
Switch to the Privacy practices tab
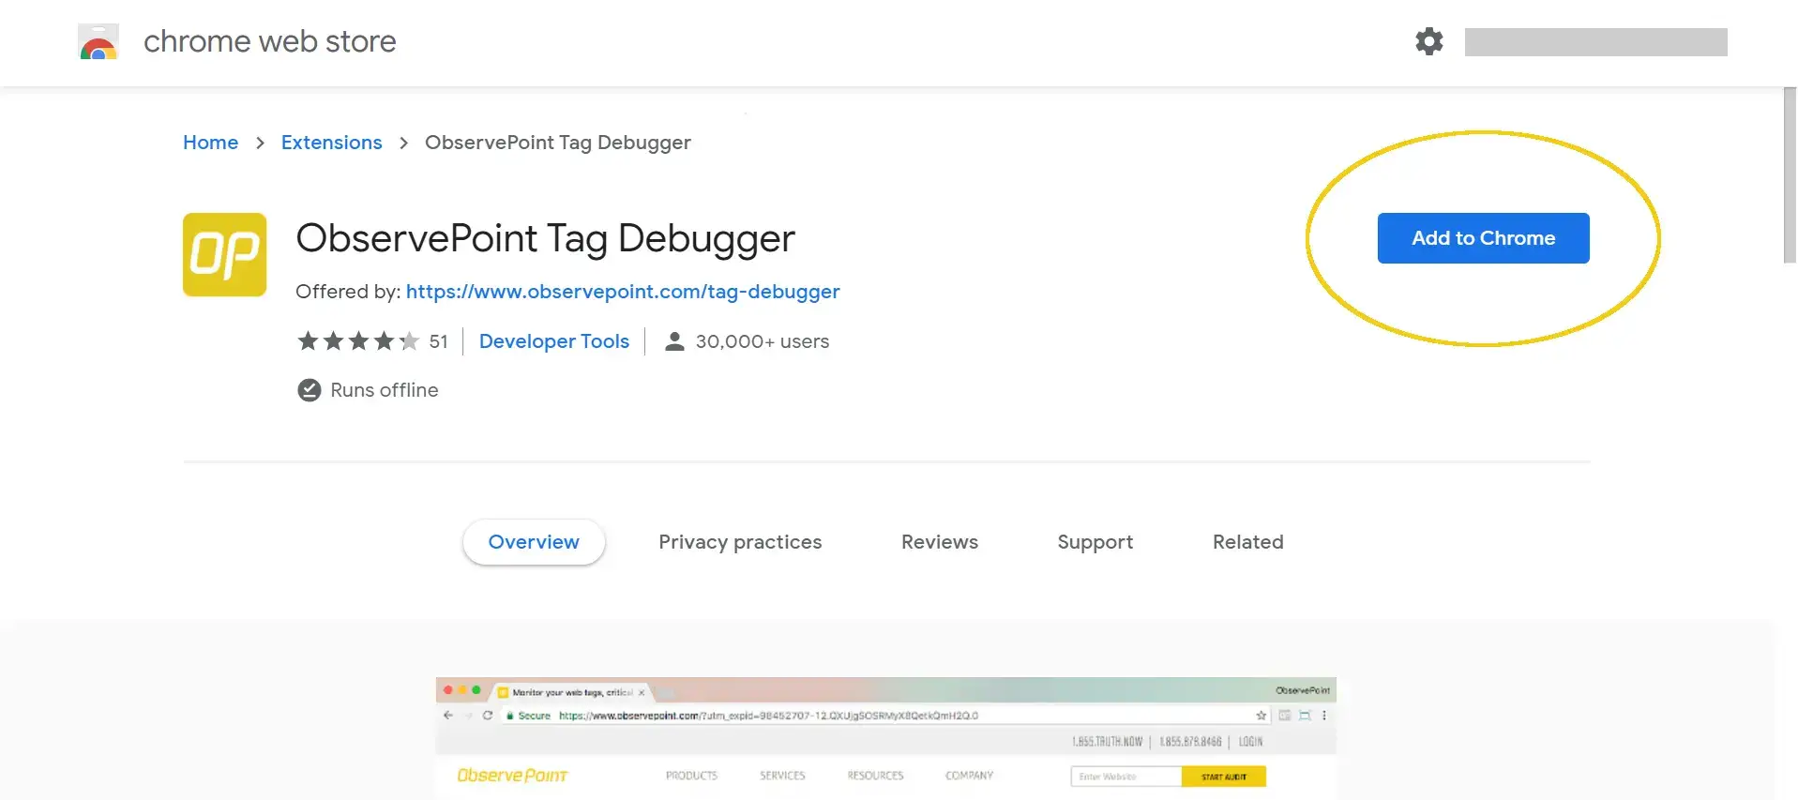pyautogui.click(x=740, y=542)
